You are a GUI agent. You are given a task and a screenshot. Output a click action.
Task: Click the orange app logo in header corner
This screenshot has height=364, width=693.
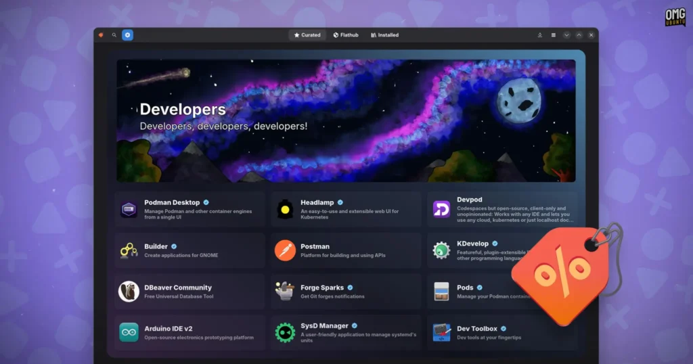[x=101, y=35]
